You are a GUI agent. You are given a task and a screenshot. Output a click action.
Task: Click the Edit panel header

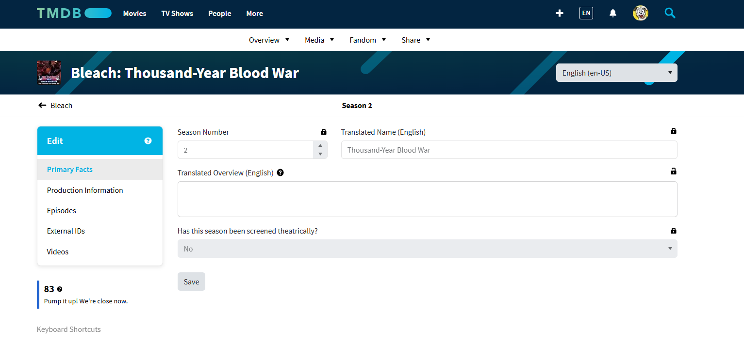tap(100, 141)
